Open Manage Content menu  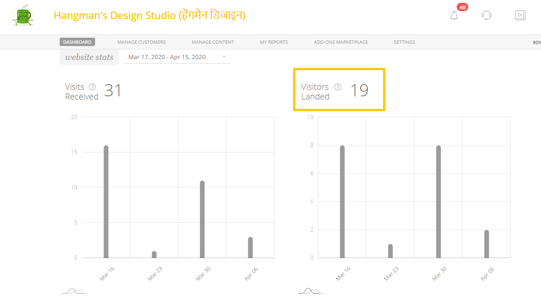(x=213, y=42)
